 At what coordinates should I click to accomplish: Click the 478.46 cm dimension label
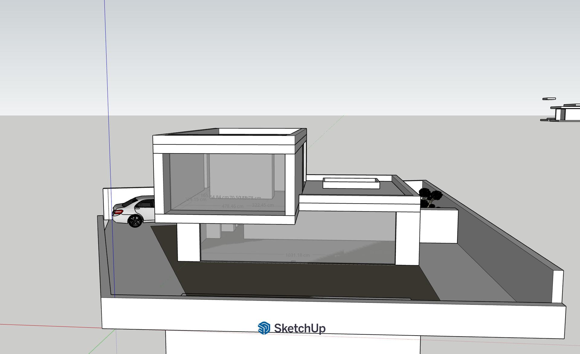232,206
